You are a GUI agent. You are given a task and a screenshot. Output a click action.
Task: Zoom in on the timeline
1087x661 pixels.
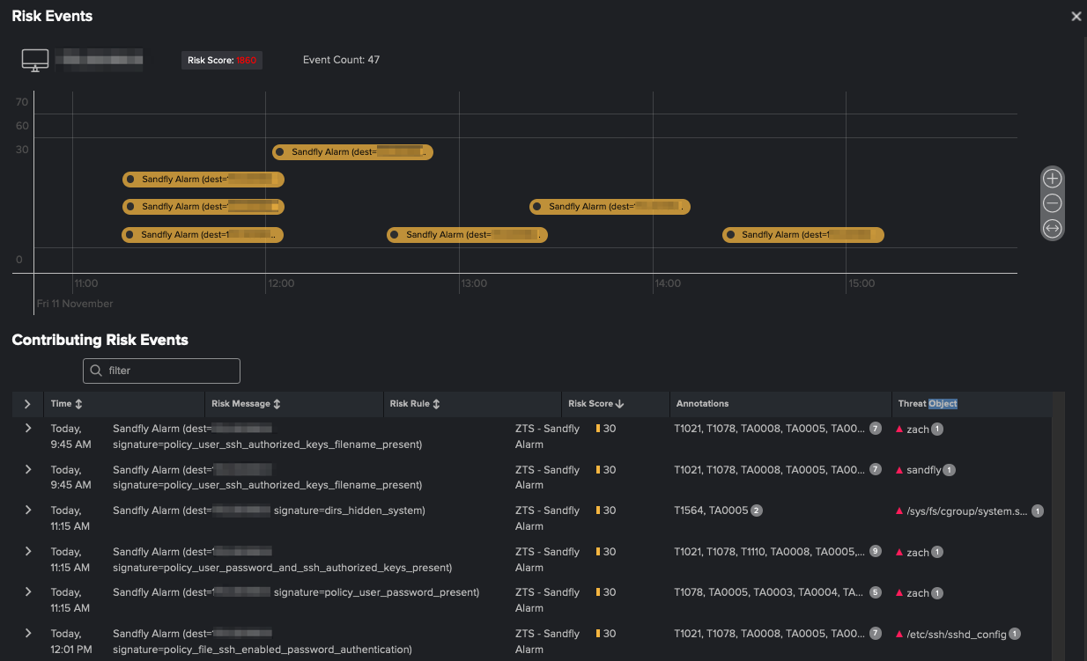(x=1052, y=178)
